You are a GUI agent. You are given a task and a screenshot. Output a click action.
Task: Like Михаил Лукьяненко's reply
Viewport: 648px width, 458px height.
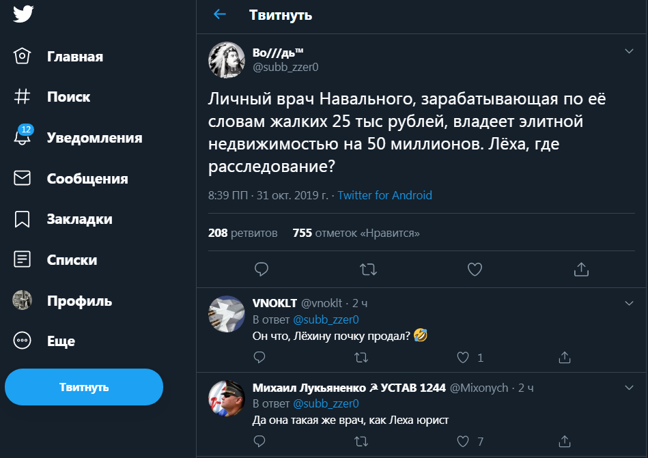[464, 441]
